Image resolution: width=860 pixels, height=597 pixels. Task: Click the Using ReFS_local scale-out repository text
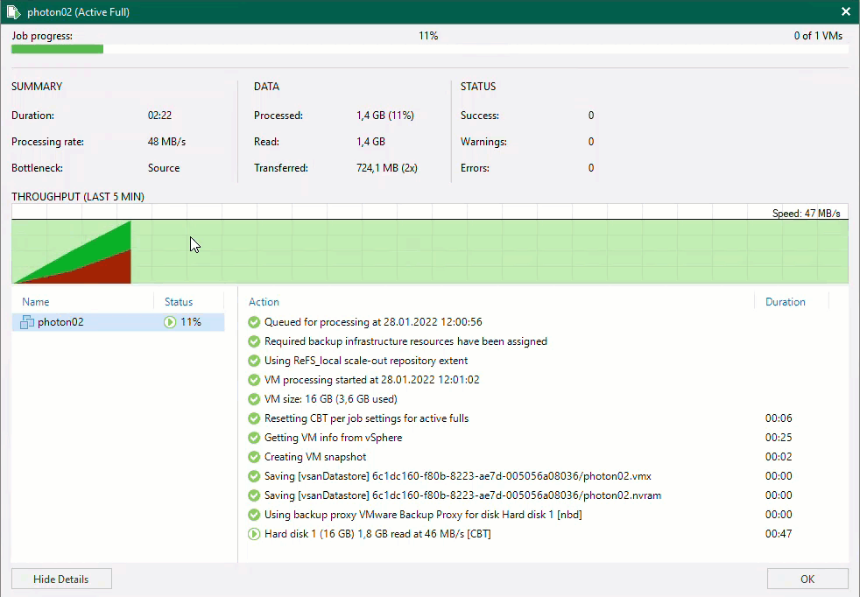pos(366,361)
